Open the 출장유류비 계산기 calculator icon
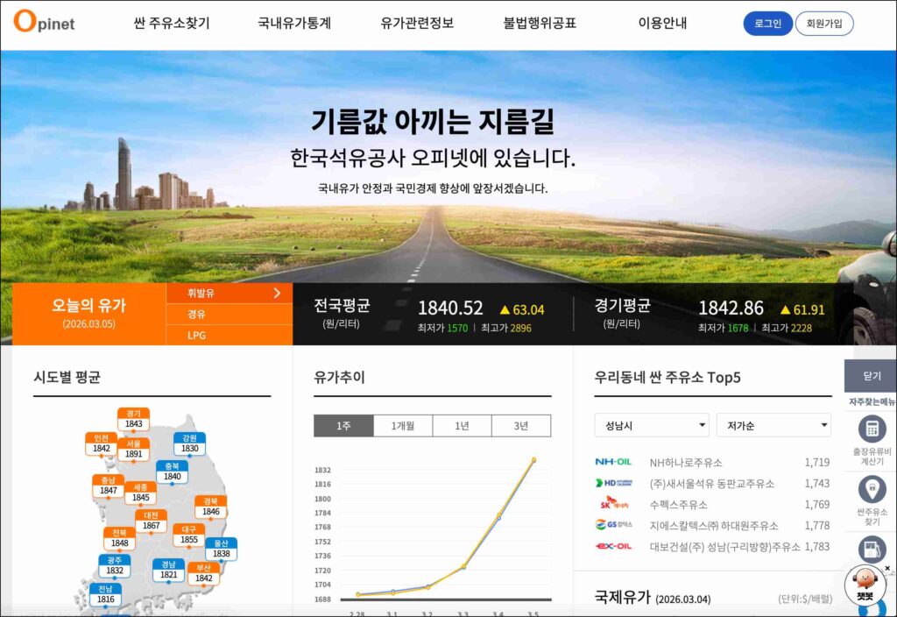Screen dimensions: 897x617 click(x=872, y=429)
